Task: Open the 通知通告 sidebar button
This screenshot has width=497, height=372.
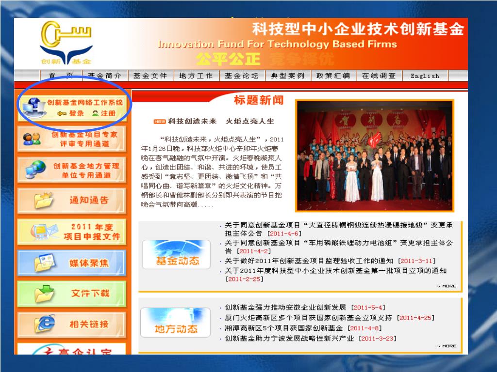Action: 72,201
